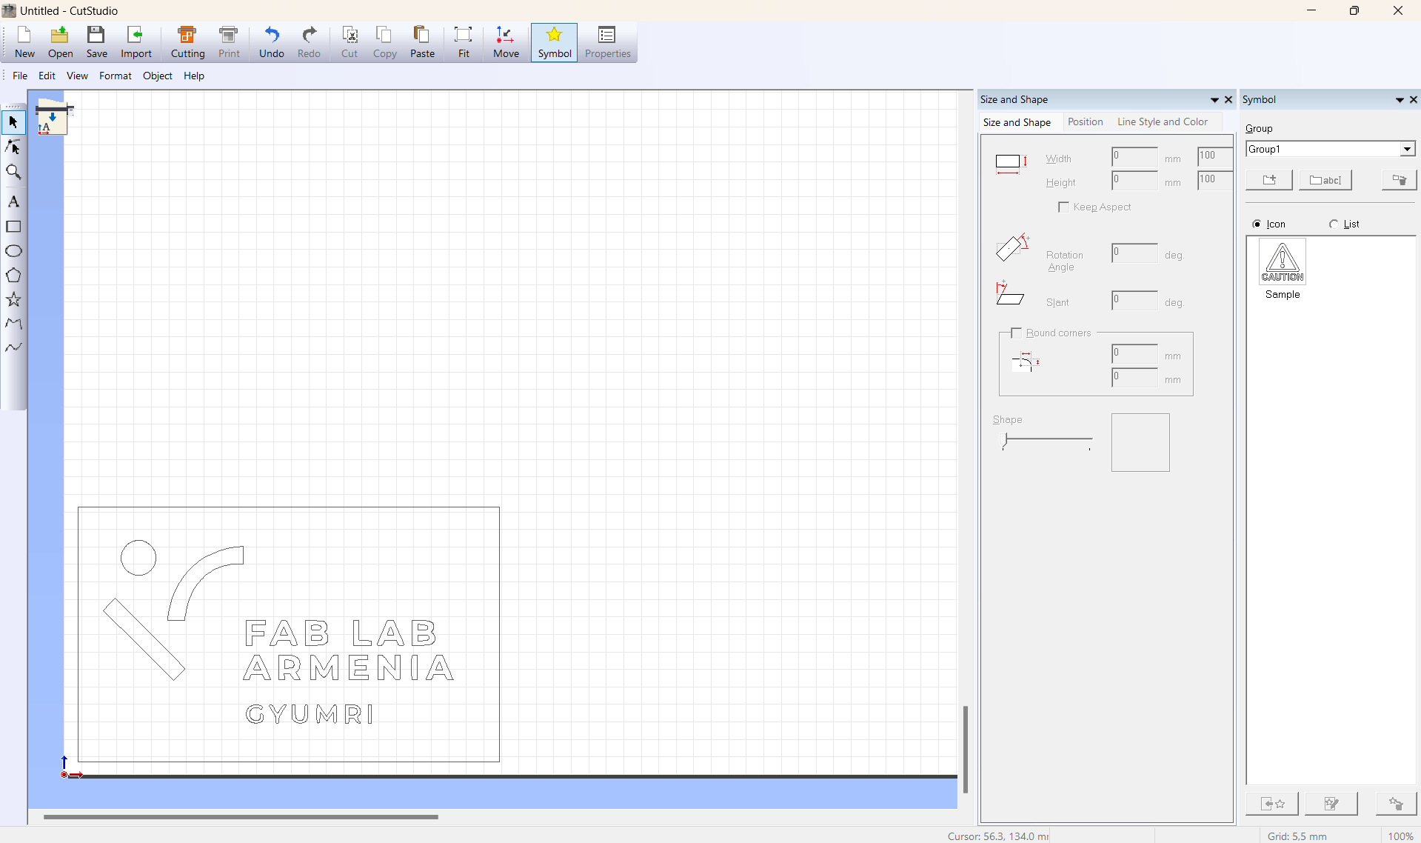Open the Help menu
Viewport: 1421px width, 843px height.
[194, 76]
